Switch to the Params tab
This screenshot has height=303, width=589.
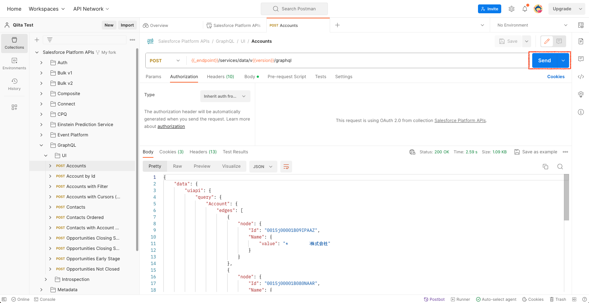[x=153, y=77]
